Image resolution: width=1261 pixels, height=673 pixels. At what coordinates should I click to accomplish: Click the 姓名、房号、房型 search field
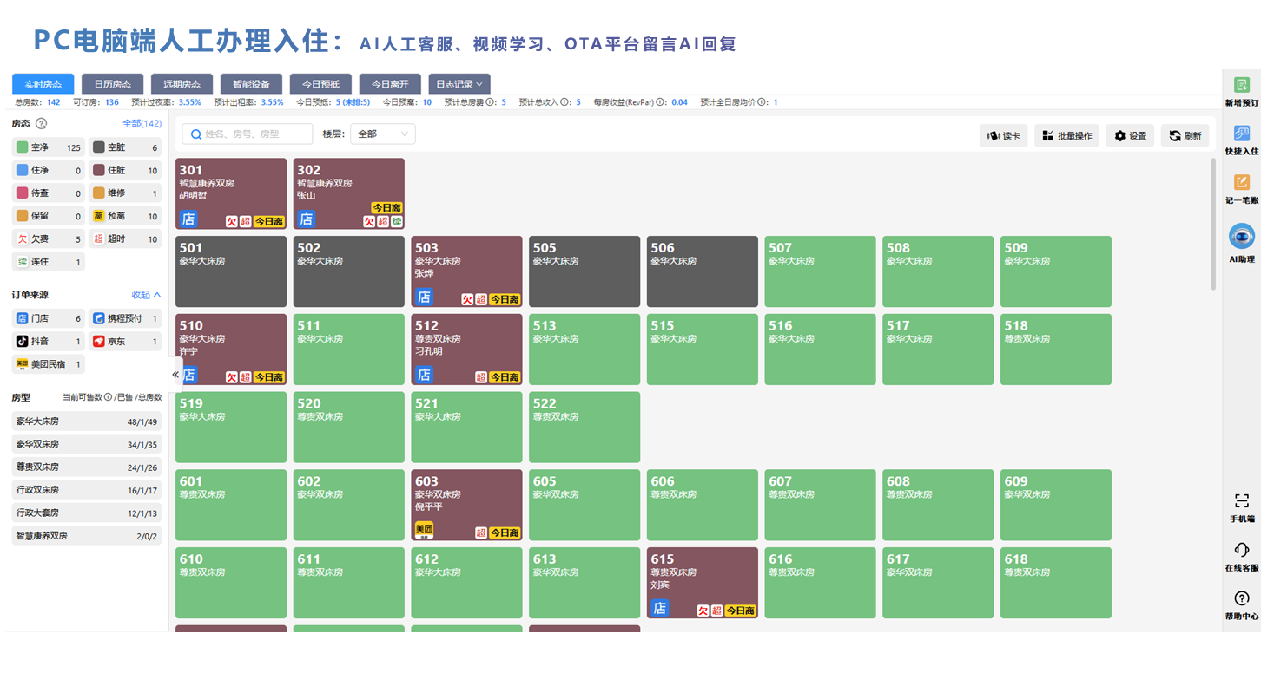[x=248, y=134]
